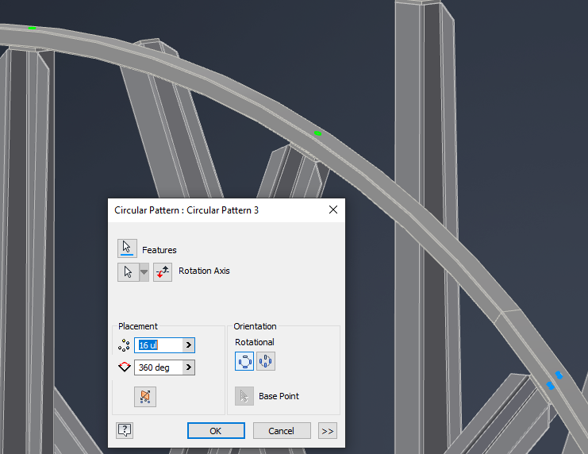Screen dimensions: 588x454
Task: Close the Circular Pattern 3 dialog
Action: tap(333, 210)
